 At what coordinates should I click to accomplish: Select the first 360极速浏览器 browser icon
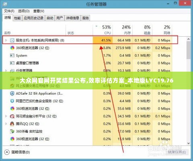12,48
